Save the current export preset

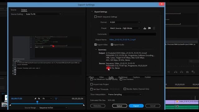click(x=145, y=28)
